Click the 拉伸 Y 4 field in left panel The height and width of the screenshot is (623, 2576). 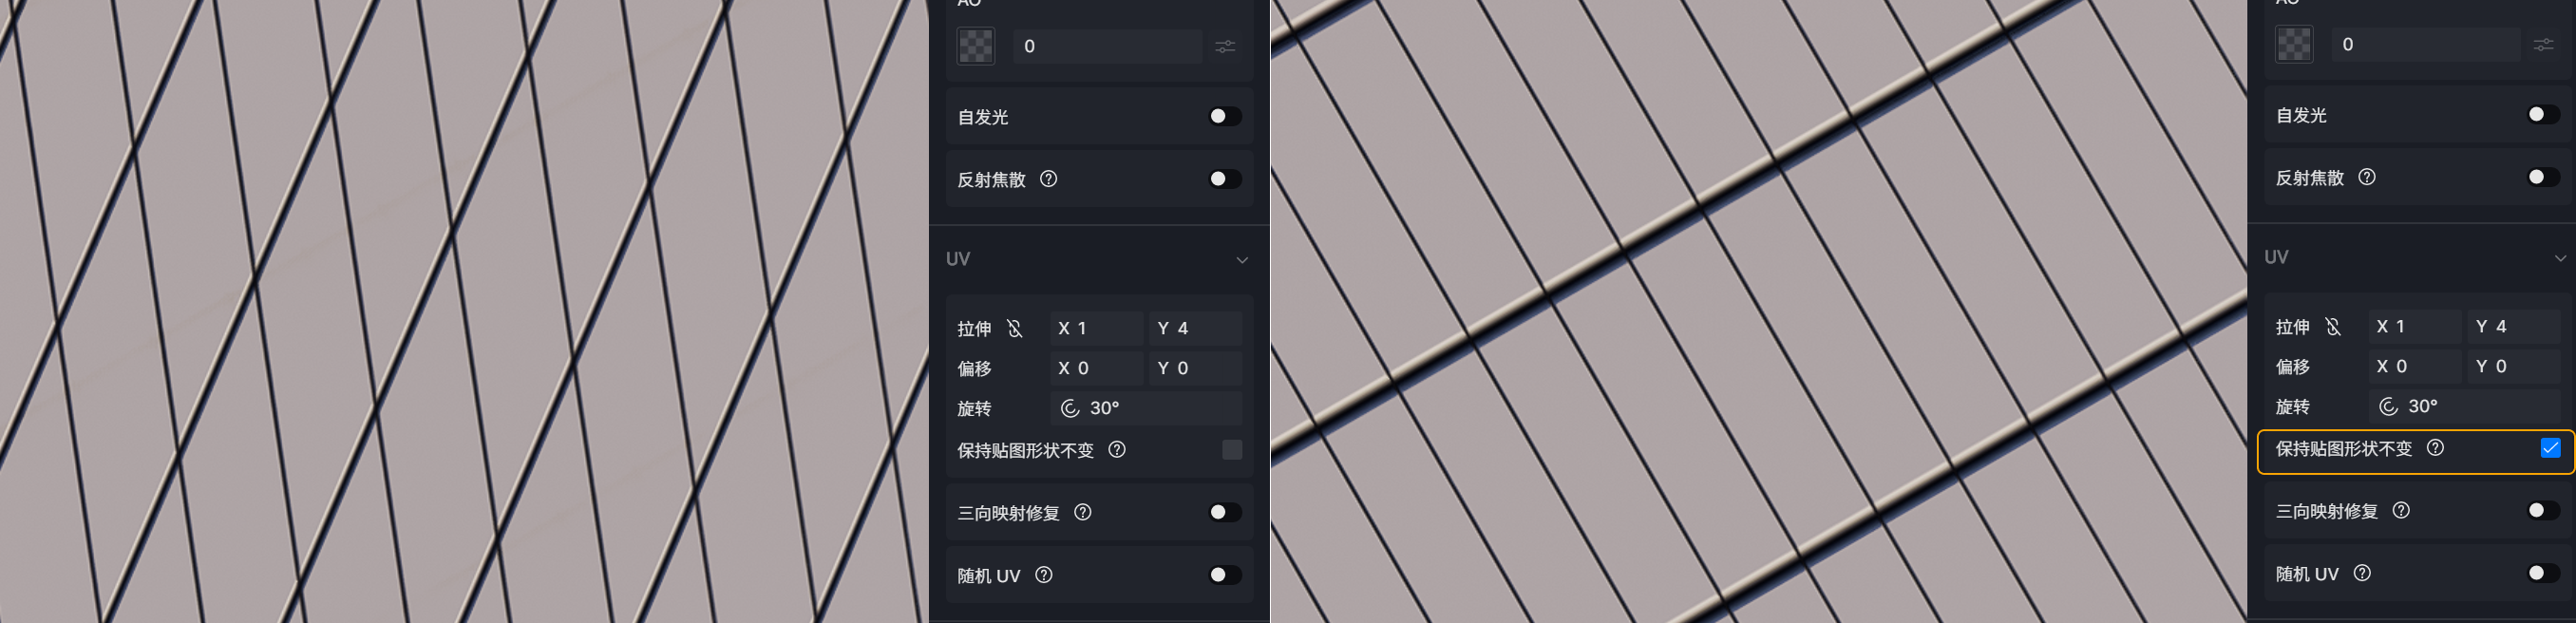1195,328
